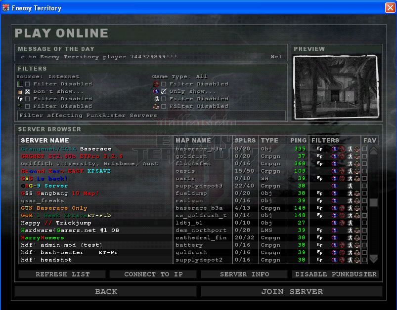Click the 22/40 player count cell
Screen dimensions: 397x310
[x=244, y=186]
